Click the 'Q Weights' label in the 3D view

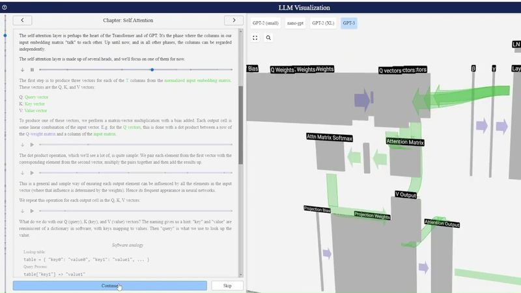[x=282, y=70]
